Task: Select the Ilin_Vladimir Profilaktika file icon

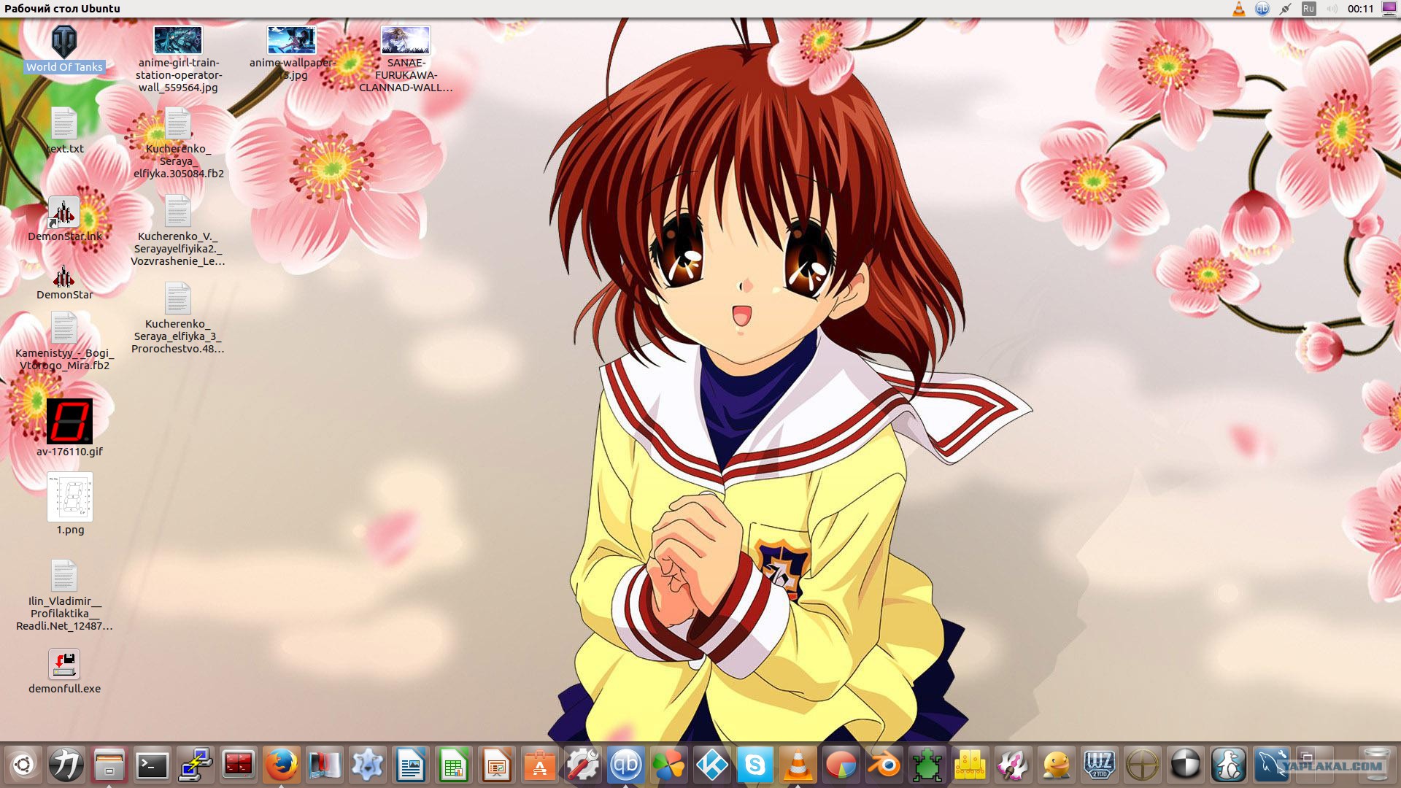Action: [64, 576]
